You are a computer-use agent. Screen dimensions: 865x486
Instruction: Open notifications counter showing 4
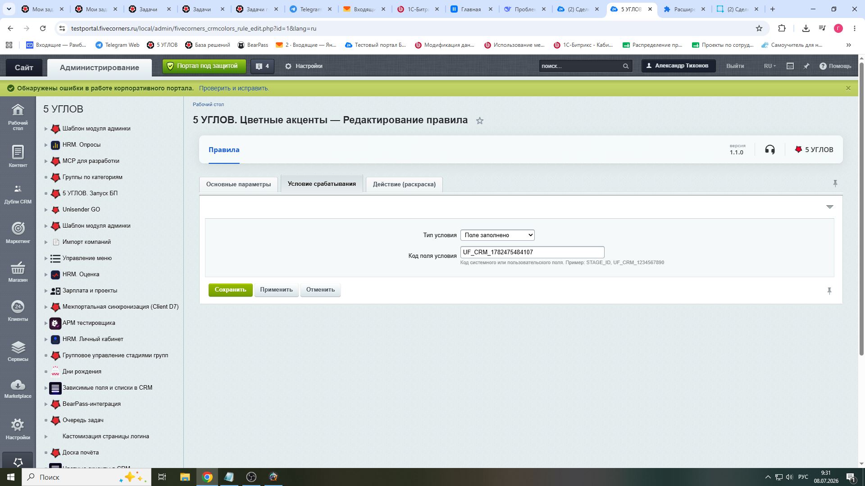pos(262,66)
